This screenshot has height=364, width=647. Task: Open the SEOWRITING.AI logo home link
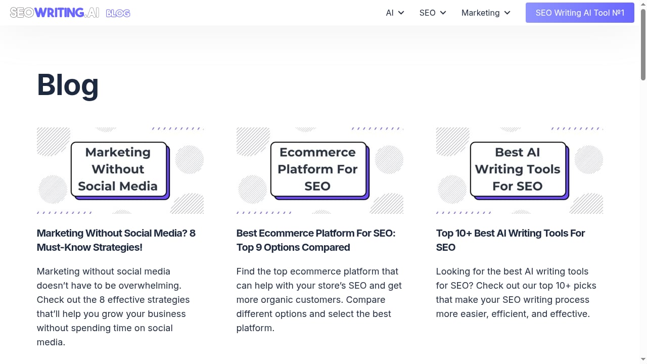[x=55, y=13]
